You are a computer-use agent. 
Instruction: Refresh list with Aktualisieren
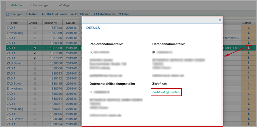pyautogui.click(x=105, y=14)
